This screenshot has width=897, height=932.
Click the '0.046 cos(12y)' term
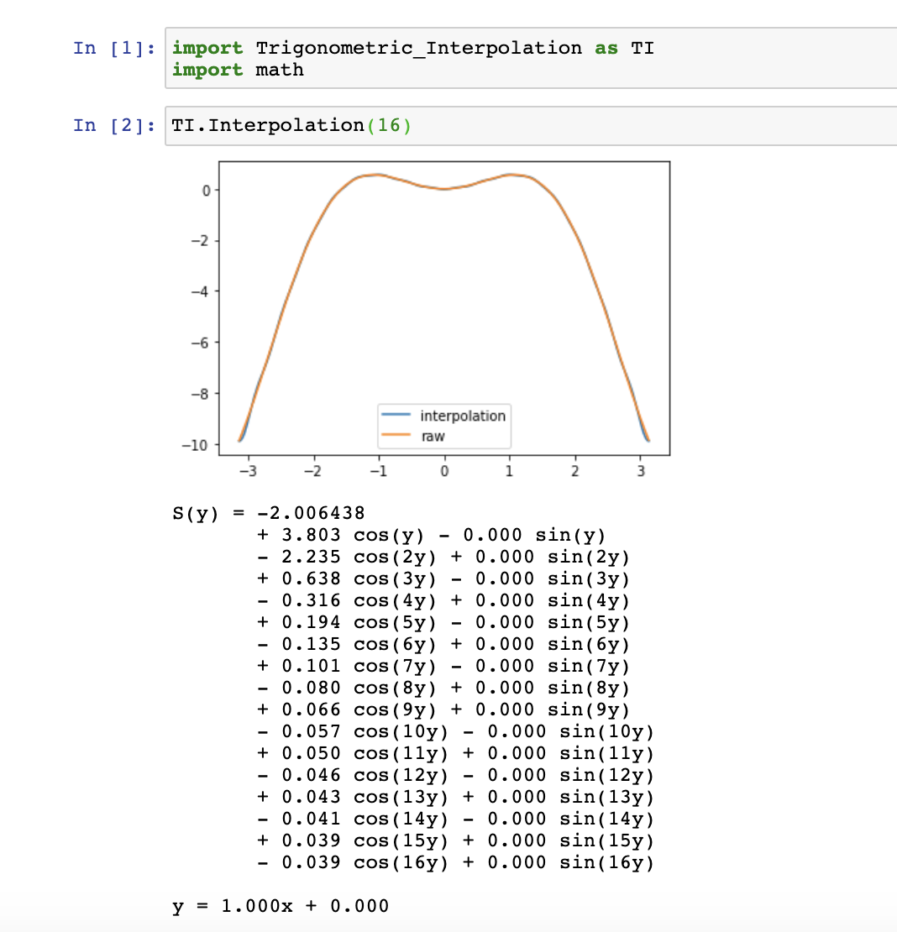tap(365, 775)
